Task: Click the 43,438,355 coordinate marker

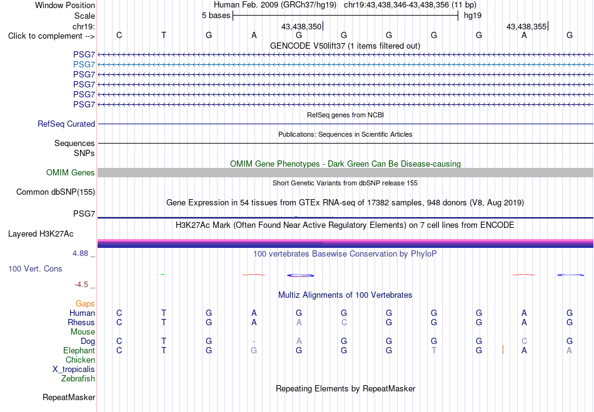Action: point(526,26)
